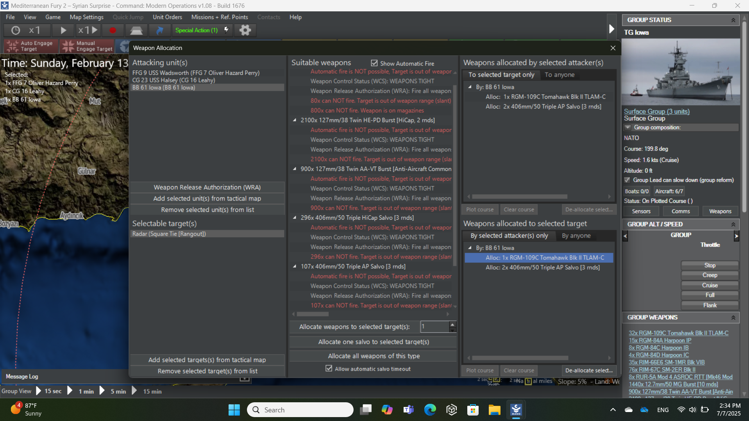Click the lower De-allocate selected button
Screen dimensions: 749x421
point(589,370)
